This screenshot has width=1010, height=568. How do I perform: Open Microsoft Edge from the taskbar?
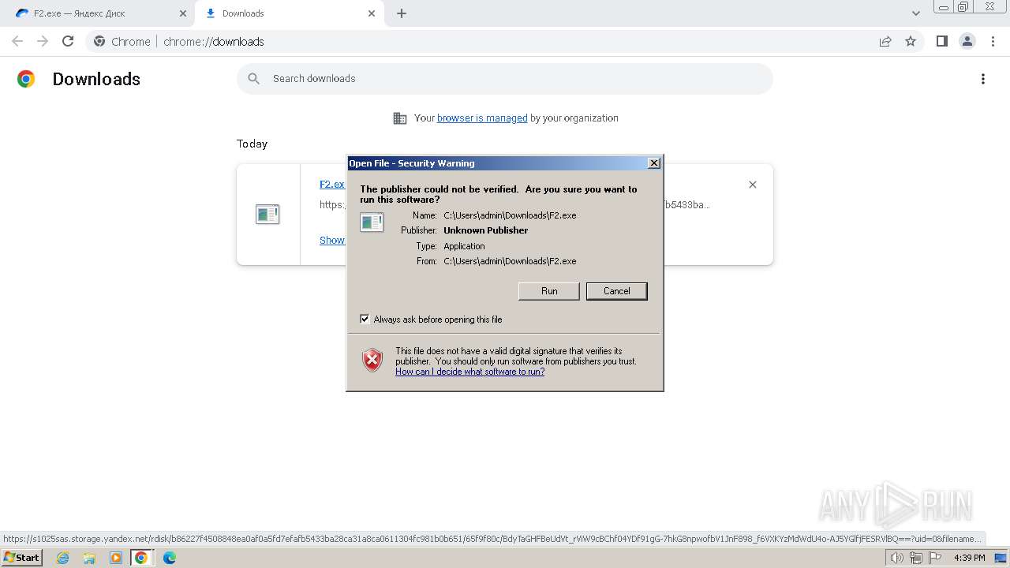click(x=169, y=558)
